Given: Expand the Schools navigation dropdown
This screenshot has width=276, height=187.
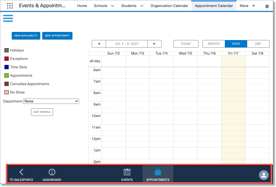Looking at the screenshot, I should (104, 6).
